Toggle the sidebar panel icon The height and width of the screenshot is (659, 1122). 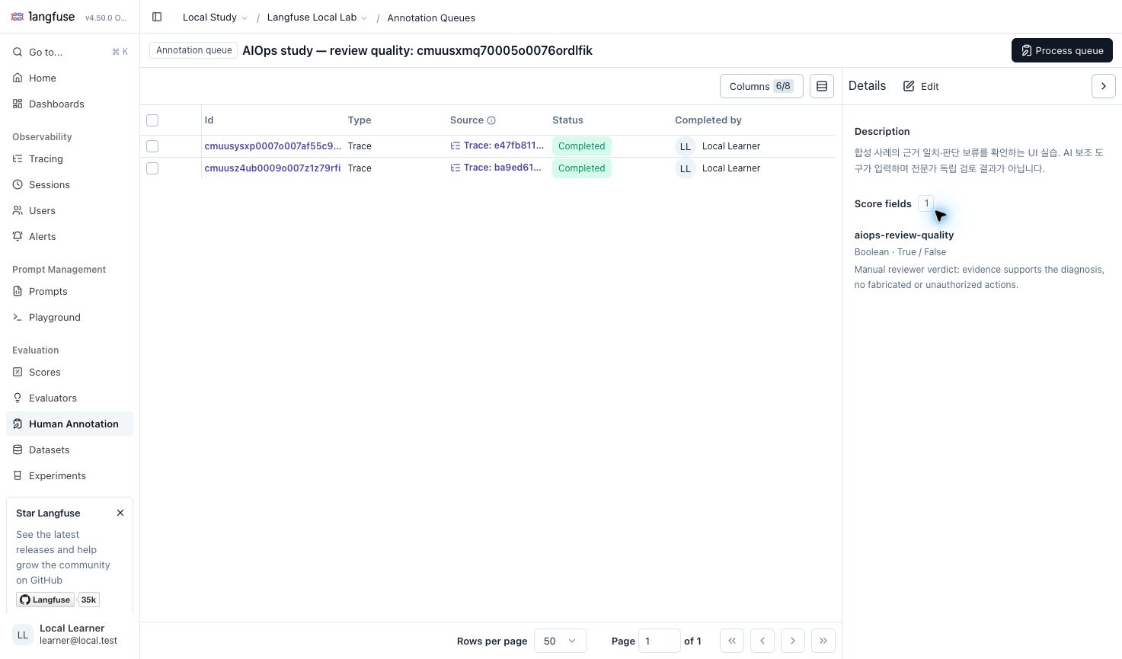pyautogui.click(x=157, y=17)
